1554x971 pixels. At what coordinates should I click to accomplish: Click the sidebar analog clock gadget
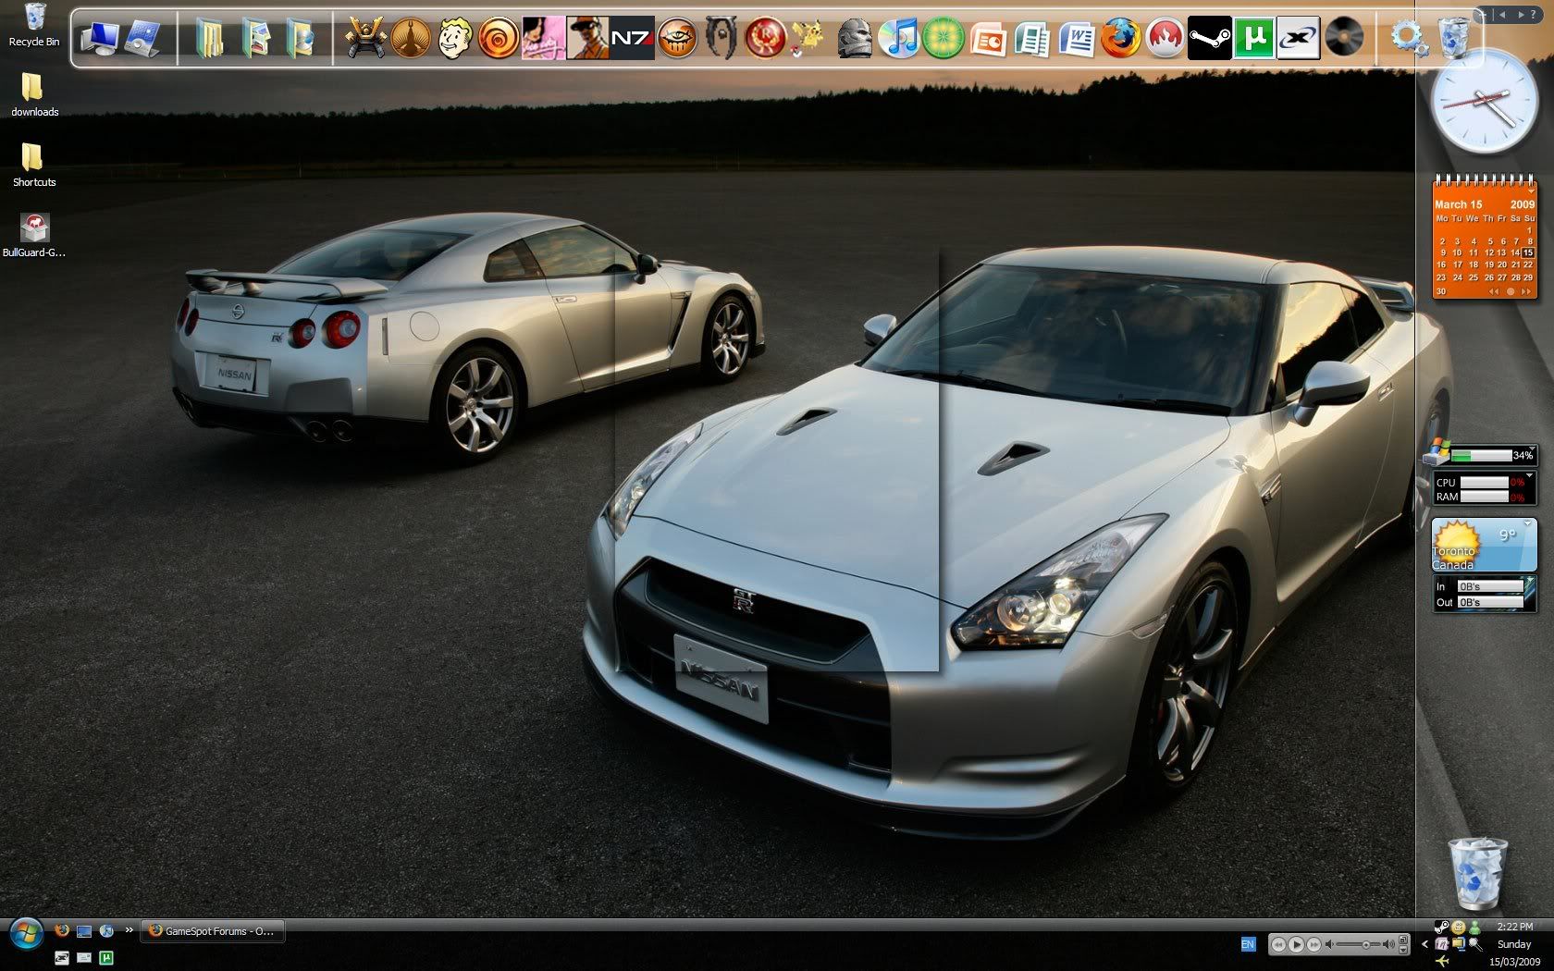point(1484,101)
